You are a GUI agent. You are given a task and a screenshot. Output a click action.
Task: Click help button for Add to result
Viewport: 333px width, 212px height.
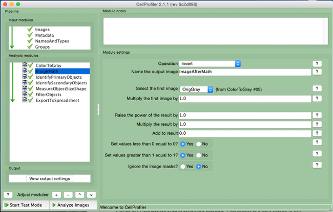coord(317,133)
